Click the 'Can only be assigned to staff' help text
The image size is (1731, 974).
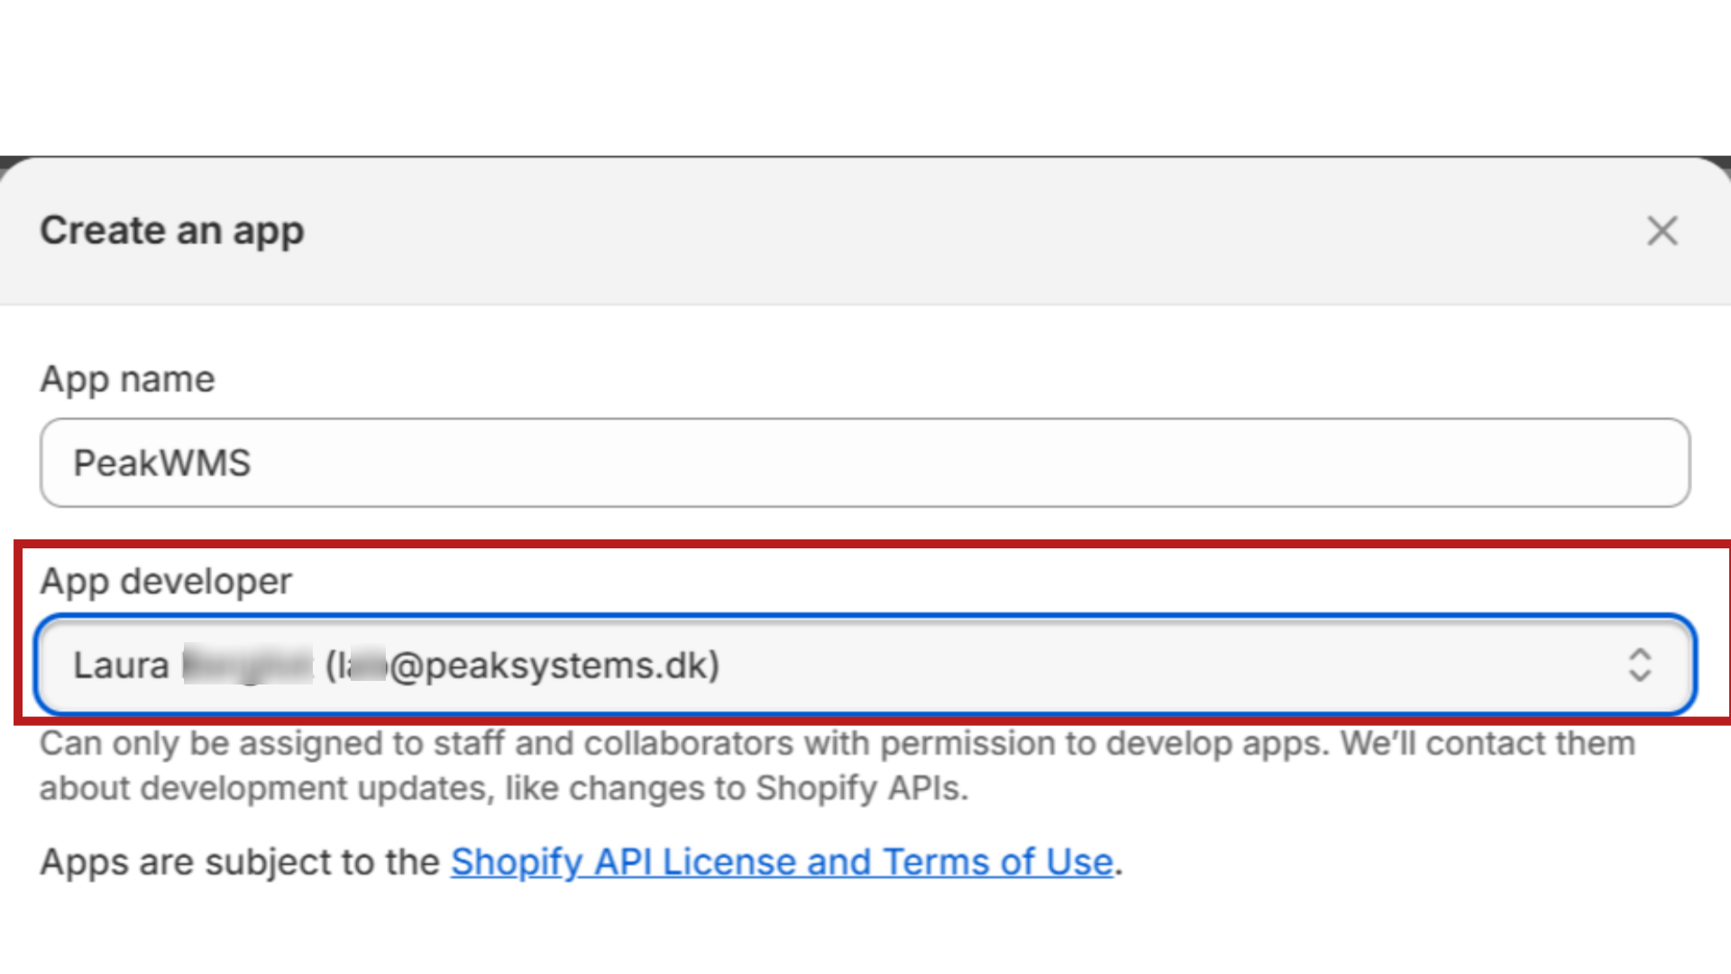[838, 766]
